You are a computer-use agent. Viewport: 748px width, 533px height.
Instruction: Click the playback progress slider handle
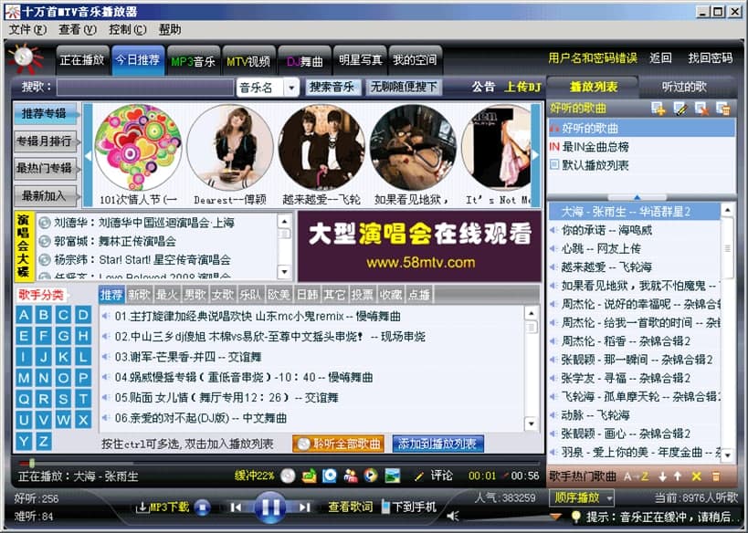32,463
